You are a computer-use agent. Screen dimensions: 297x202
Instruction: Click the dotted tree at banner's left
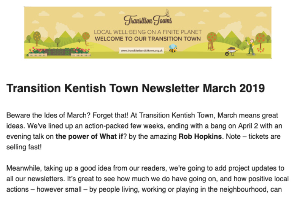pos(37,38)
